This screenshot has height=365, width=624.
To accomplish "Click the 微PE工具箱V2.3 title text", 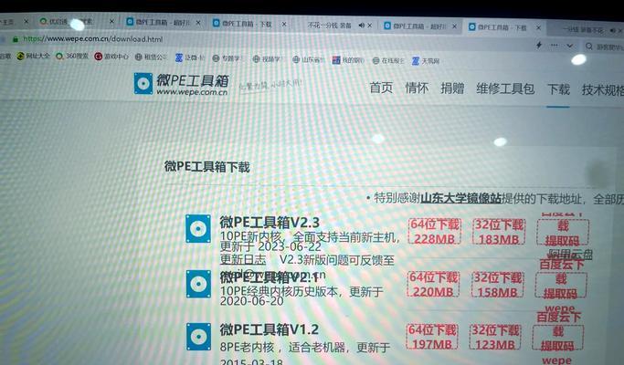I will (270, 223).
